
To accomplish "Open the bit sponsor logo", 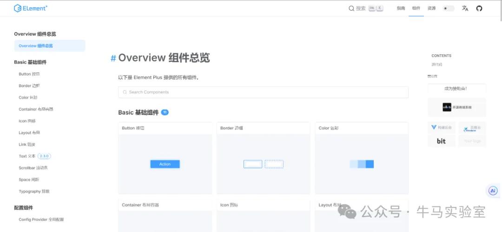I will point(442,141).
